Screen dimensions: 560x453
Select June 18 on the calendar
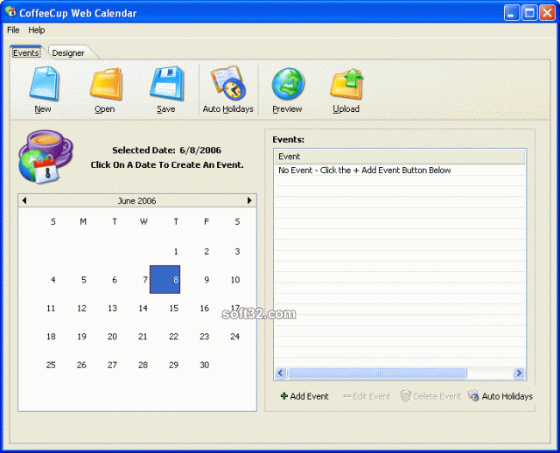51,337
